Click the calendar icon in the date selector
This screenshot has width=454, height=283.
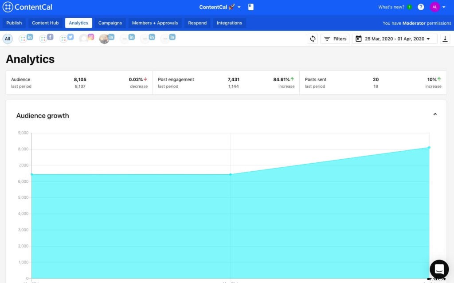(358, 39)
